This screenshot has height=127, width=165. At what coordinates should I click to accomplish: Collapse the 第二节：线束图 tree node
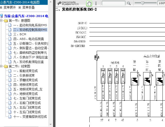click(x=1, y=66)
